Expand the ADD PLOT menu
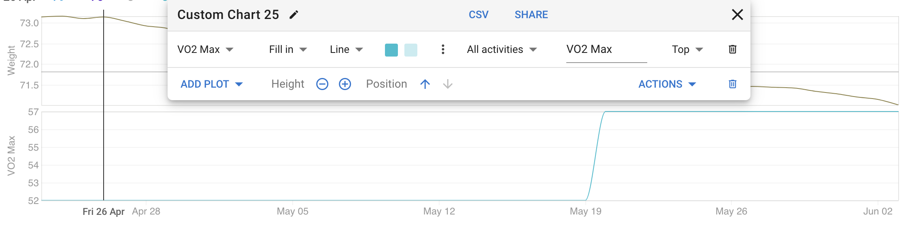This screenshot has width=914, height=227. tap(211, 84)
